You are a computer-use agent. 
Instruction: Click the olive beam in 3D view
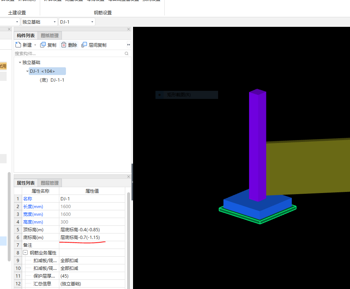click(308, 167)
